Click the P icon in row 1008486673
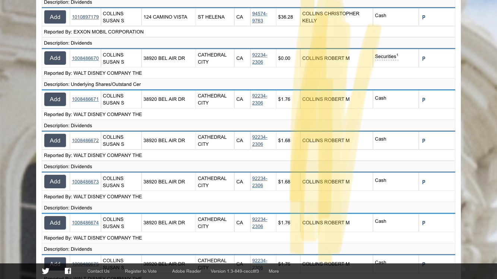497x279 pixels. pos(424,182)
